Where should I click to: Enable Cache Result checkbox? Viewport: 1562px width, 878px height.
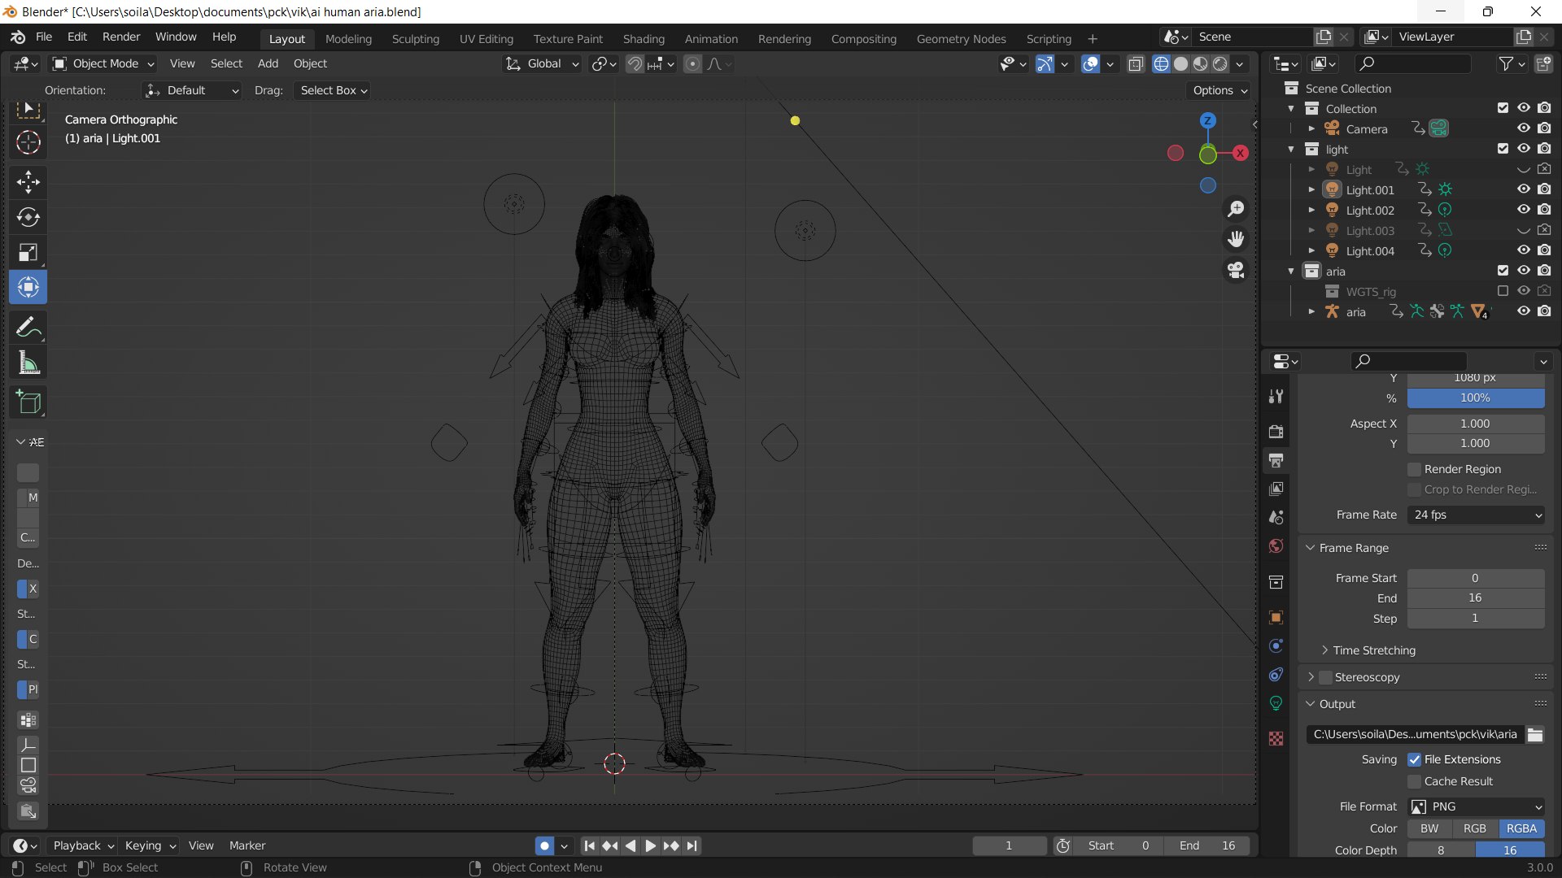click(x=1414, y=781)
